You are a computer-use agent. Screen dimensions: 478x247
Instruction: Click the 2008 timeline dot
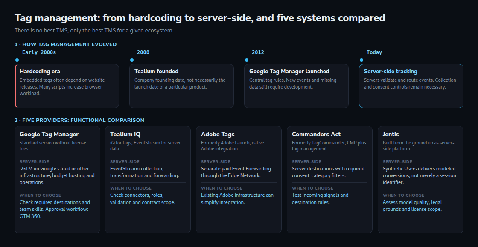132,60
